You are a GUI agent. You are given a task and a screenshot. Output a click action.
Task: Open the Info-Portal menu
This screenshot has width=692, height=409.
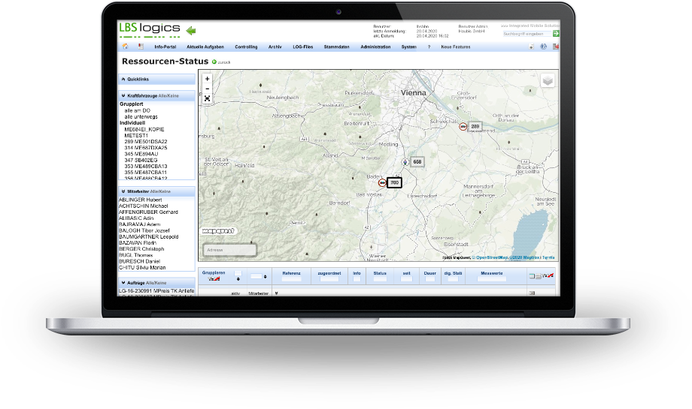[x=165, y=47]
